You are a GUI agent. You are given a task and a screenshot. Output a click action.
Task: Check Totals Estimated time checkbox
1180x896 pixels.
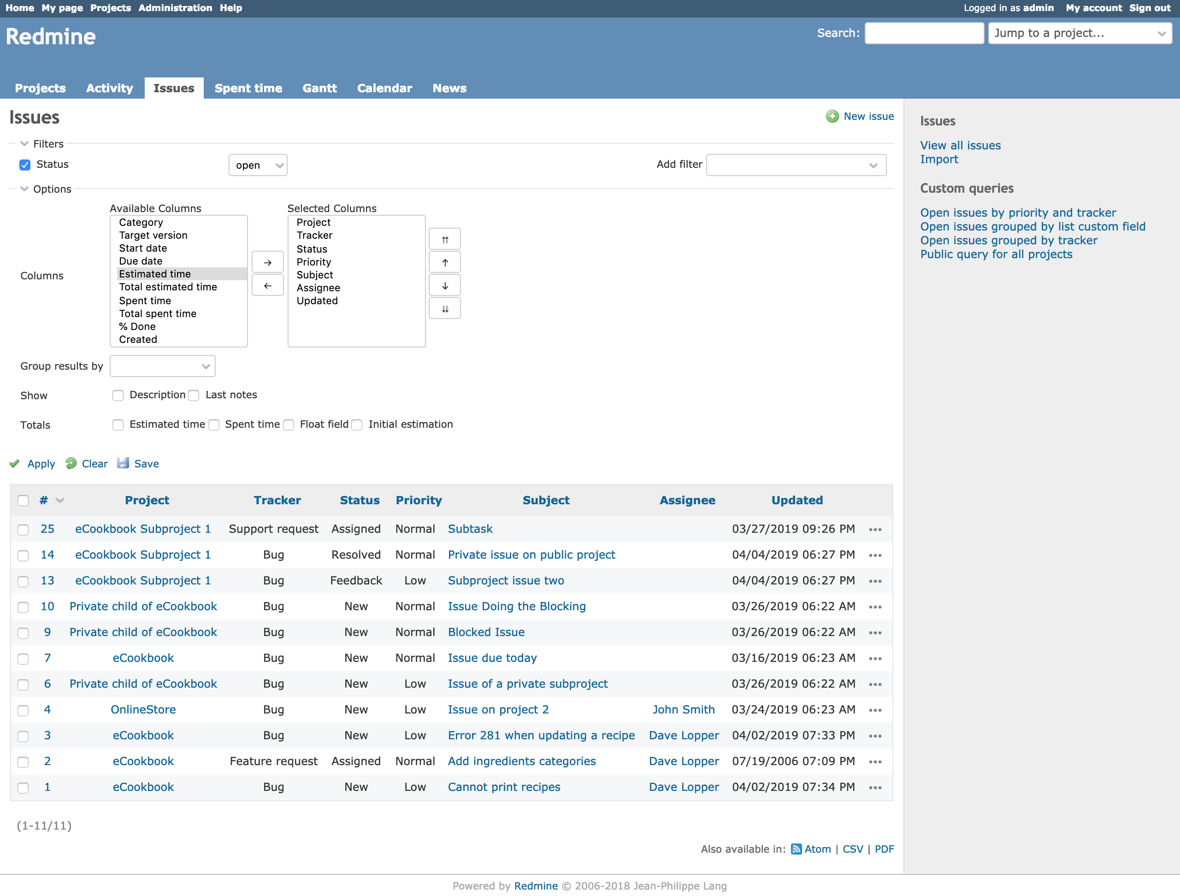[118, 424]
